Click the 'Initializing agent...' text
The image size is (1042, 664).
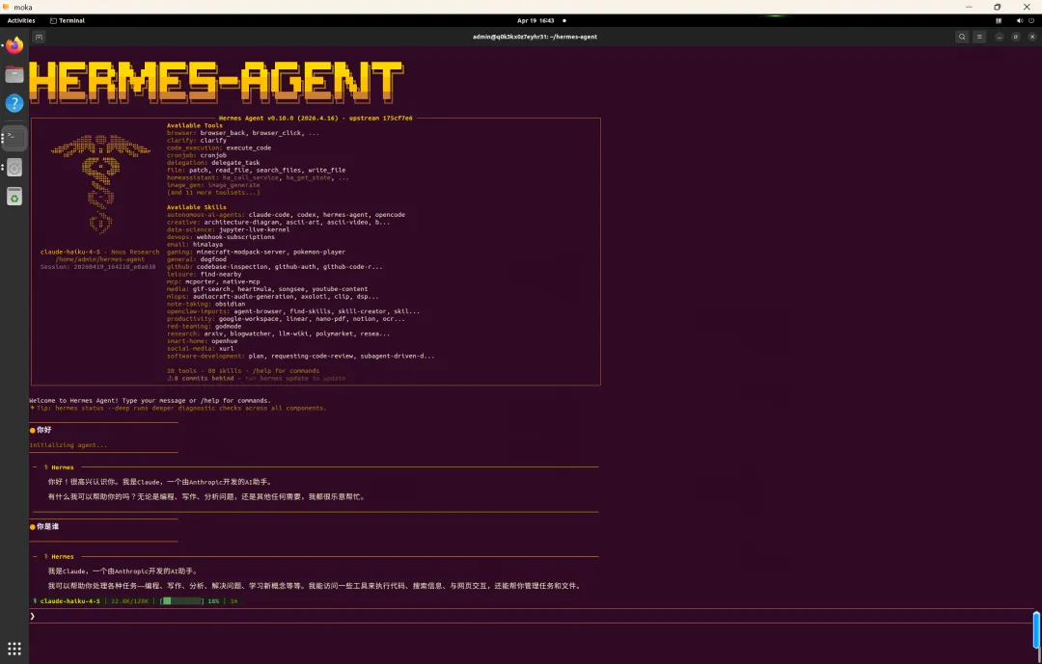[x=68, y=445]
